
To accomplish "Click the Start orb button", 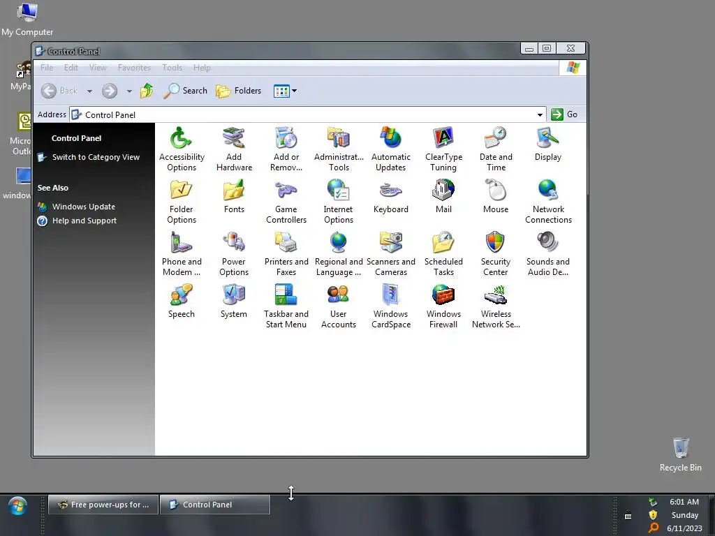I will 17,506.
